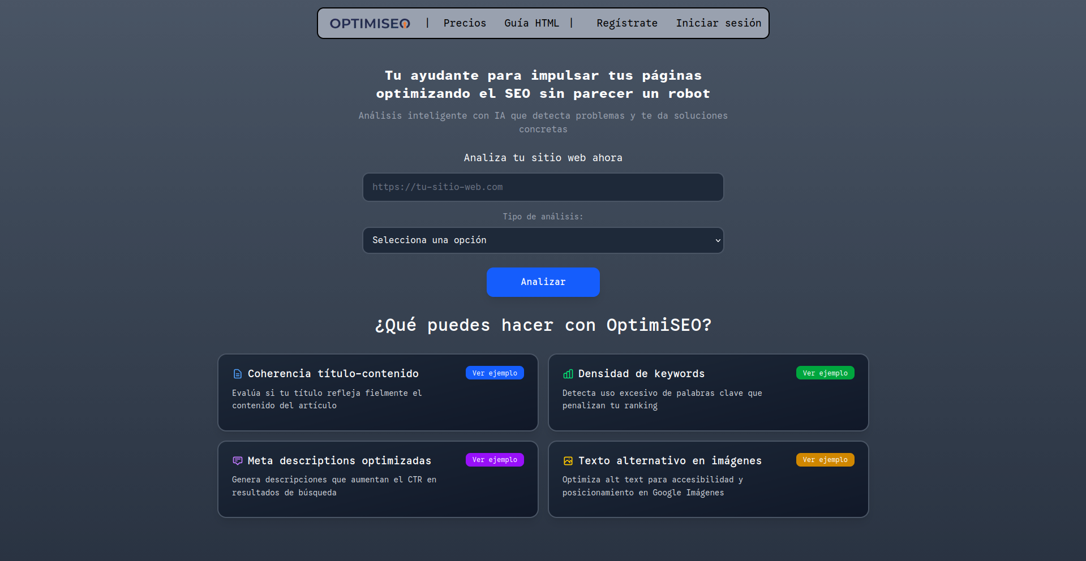Click the document icon beside Coherencia título-contenido
The image size is (1086, 561).
(x=238, y=374)
